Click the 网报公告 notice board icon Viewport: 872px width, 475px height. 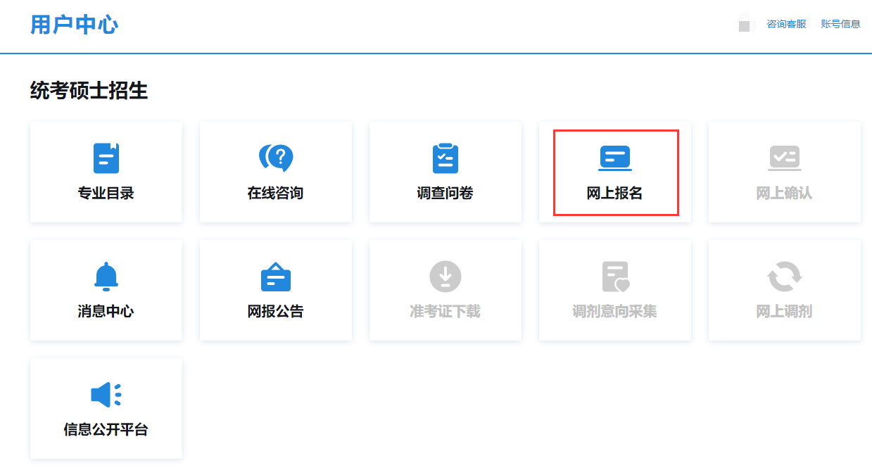click(276, 277)
